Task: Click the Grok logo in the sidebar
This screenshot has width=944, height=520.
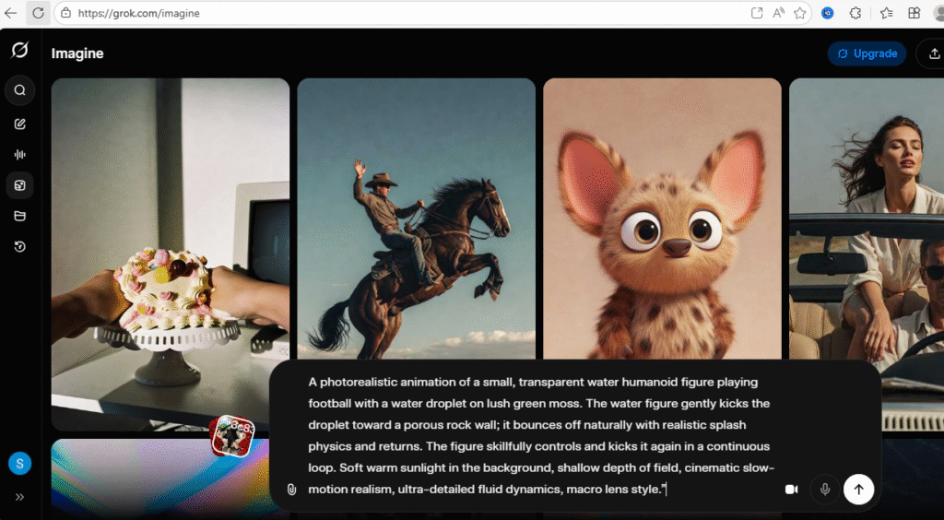Action: 19,50
